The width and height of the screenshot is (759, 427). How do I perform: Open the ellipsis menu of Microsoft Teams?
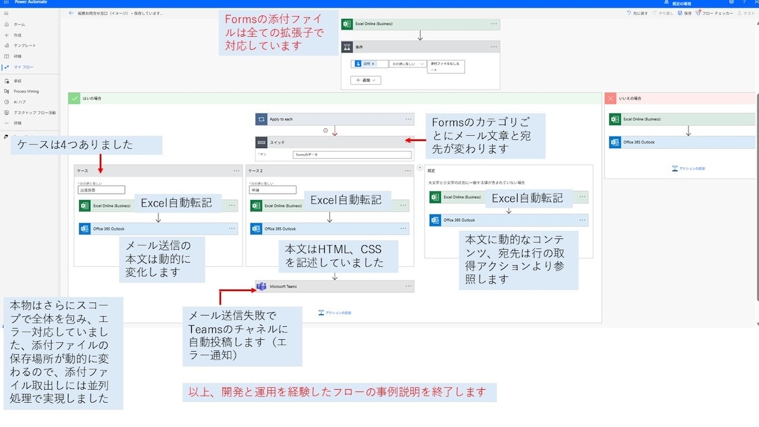(x=408, y=286)
